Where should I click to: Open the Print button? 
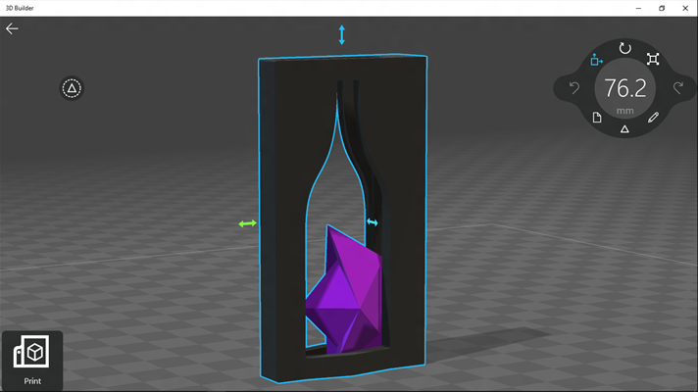[x=32, y=361]
